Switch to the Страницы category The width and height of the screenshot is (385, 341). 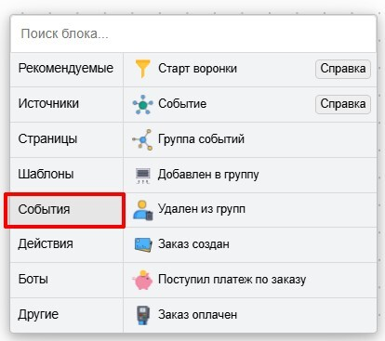67,139
